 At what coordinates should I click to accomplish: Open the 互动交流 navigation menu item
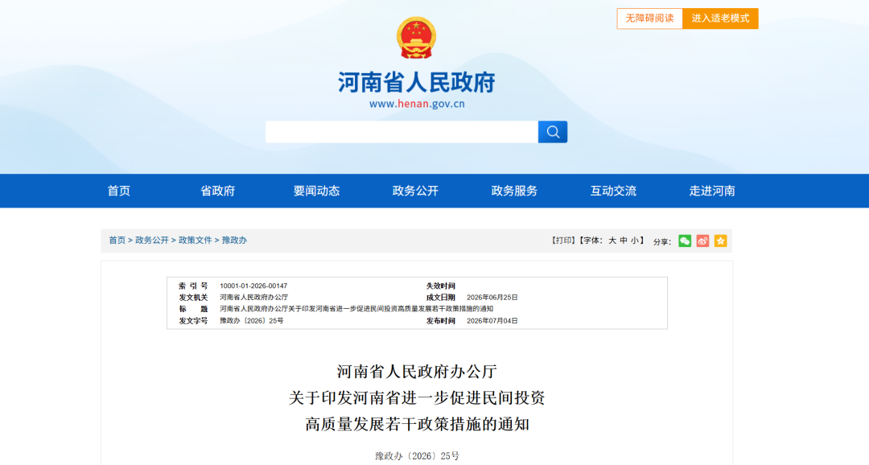(613, 191)
